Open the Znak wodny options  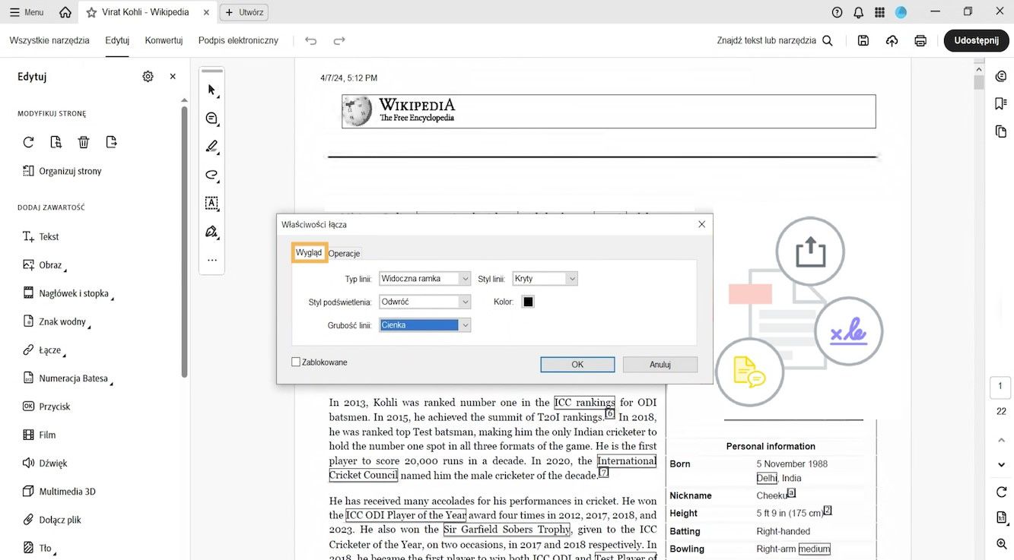pyautogui.click(x=56, y=321)
